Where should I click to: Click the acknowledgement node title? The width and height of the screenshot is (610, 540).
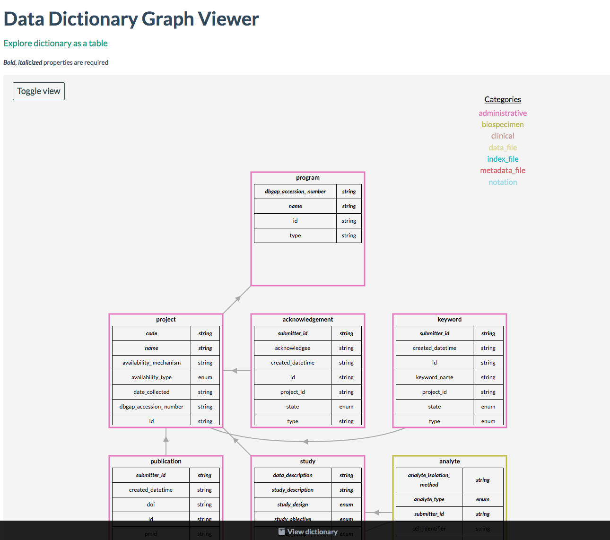308,320
